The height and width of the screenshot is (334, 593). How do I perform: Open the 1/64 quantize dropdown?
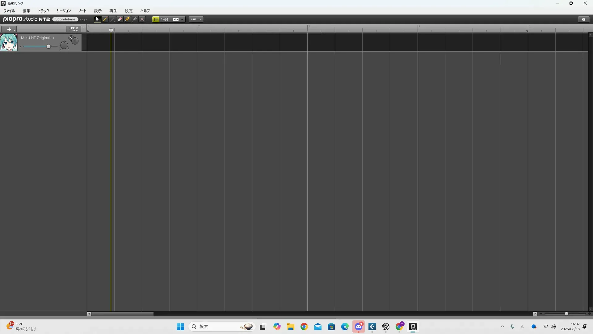pos(182,19)
